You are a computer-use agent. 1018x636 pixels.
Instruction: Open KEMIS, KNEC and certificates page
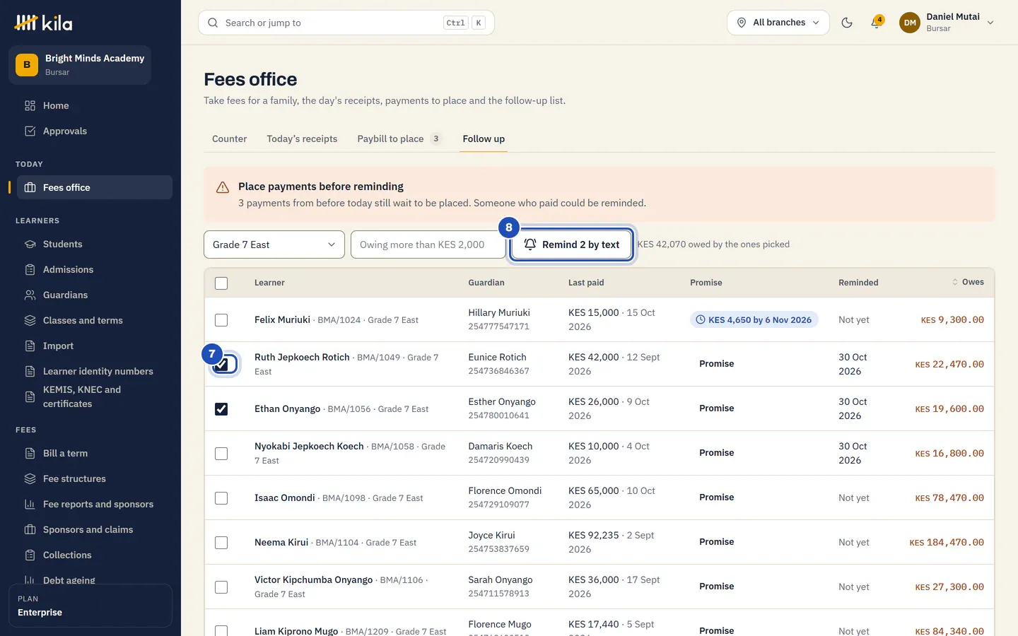pos(95,396)
